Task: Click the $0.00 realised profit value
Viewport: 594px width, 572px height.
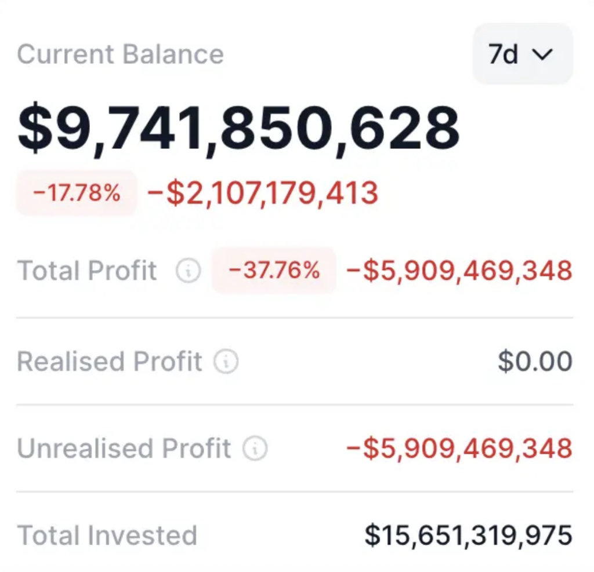Action: point(535,362)
